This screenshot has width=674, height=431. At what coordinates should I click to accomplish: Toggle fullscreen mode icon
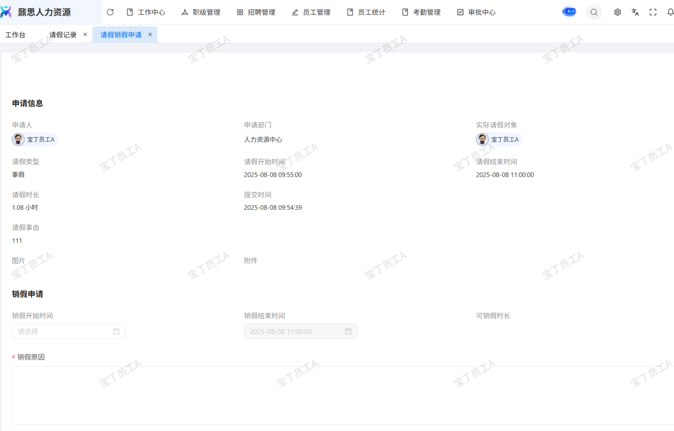tap(653, 12)
